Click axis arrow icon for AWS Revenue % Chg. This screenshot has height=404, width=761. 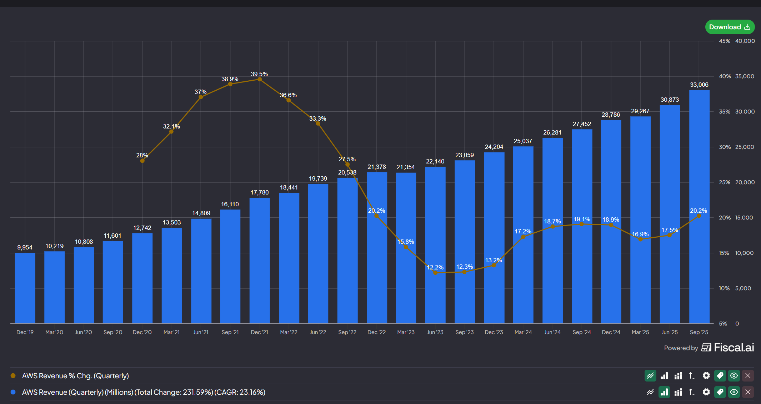click(692, 375)
